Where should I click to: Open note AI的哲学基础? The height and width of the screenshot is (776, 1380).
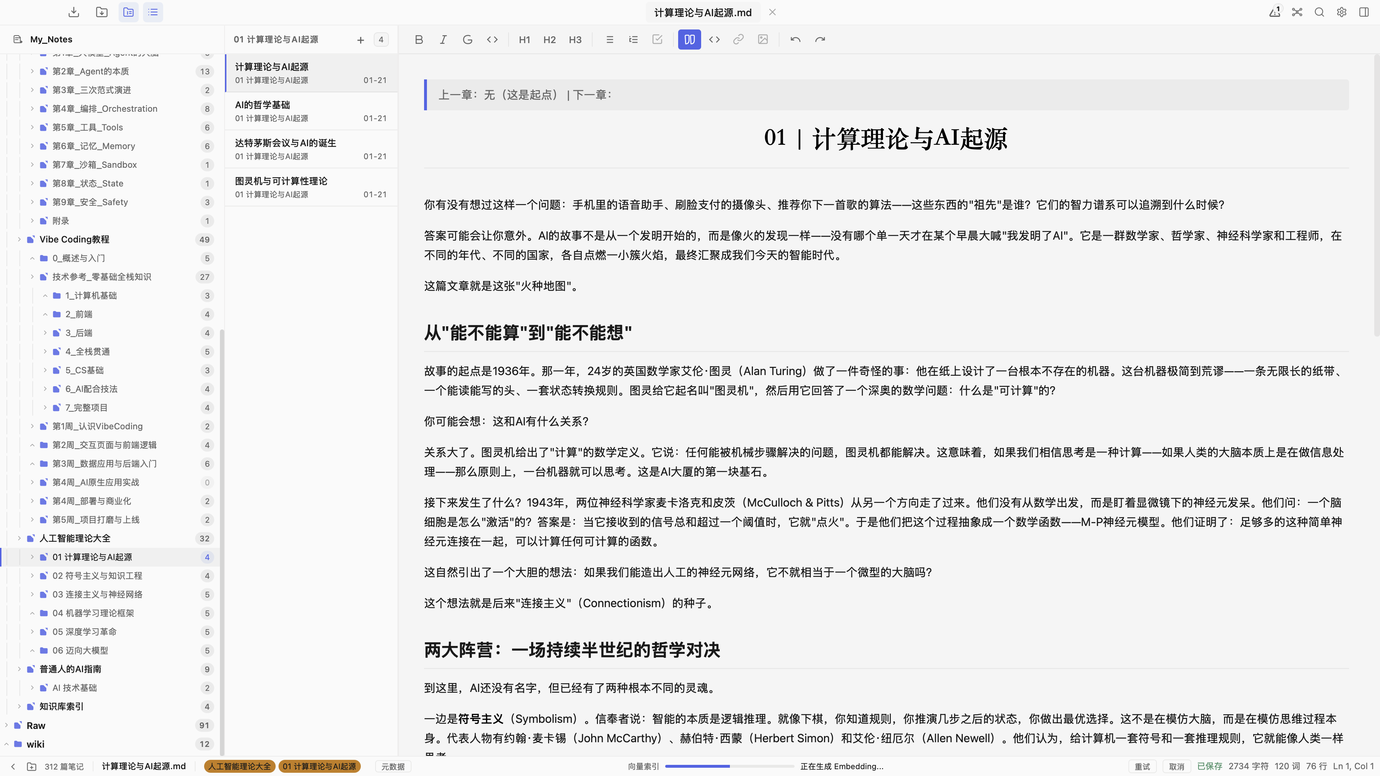(x=311, y=111)
